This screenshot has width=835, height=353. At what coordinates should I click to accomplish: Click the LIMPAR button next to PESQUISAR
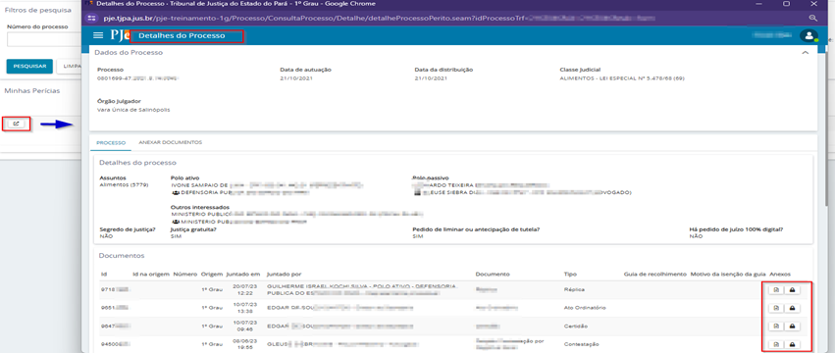69,66
